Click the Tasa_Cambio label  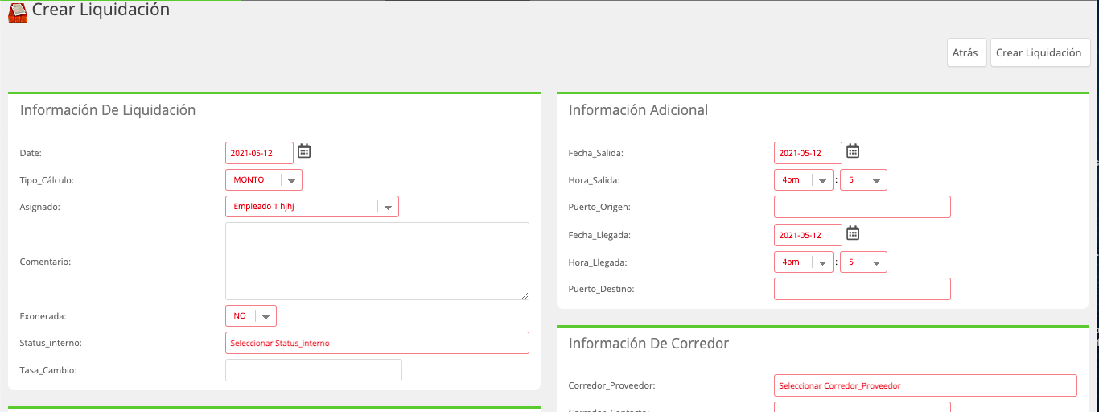pyautogui.click(x=48, y=370)
